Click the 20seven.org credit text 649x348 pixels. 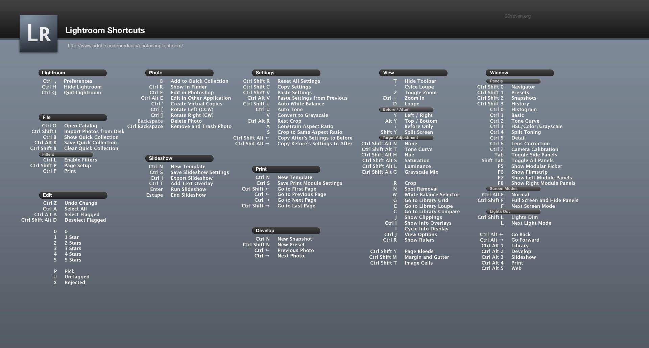click(x=518, y=16)
